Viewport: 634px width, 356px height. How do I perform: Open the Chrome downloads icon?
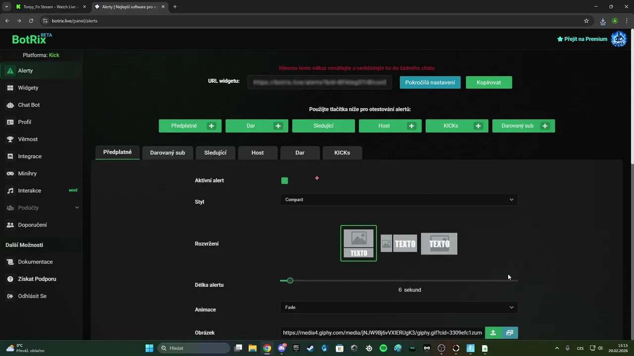point(603,21)
